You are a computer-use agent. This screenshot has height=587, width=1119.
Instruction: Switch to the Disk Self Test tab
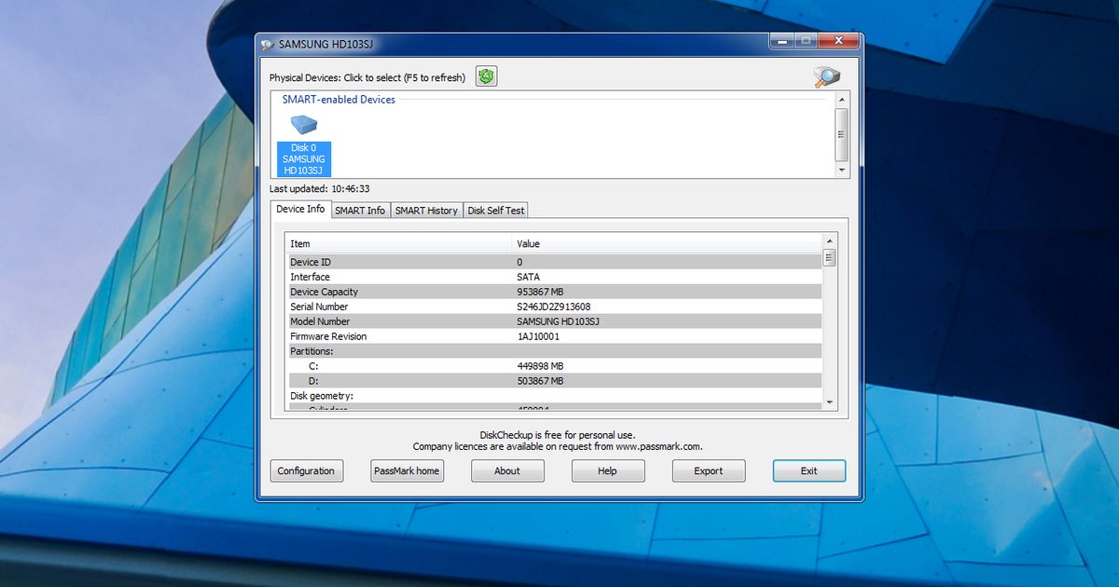[495, 210]
